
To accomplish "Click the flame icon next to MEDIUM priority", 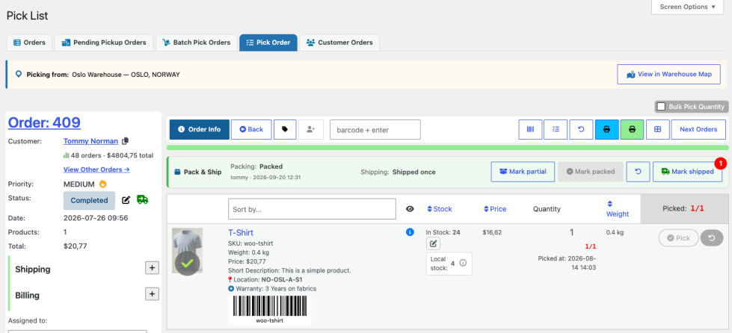I will pyautogui.click(x=103, y=184).
